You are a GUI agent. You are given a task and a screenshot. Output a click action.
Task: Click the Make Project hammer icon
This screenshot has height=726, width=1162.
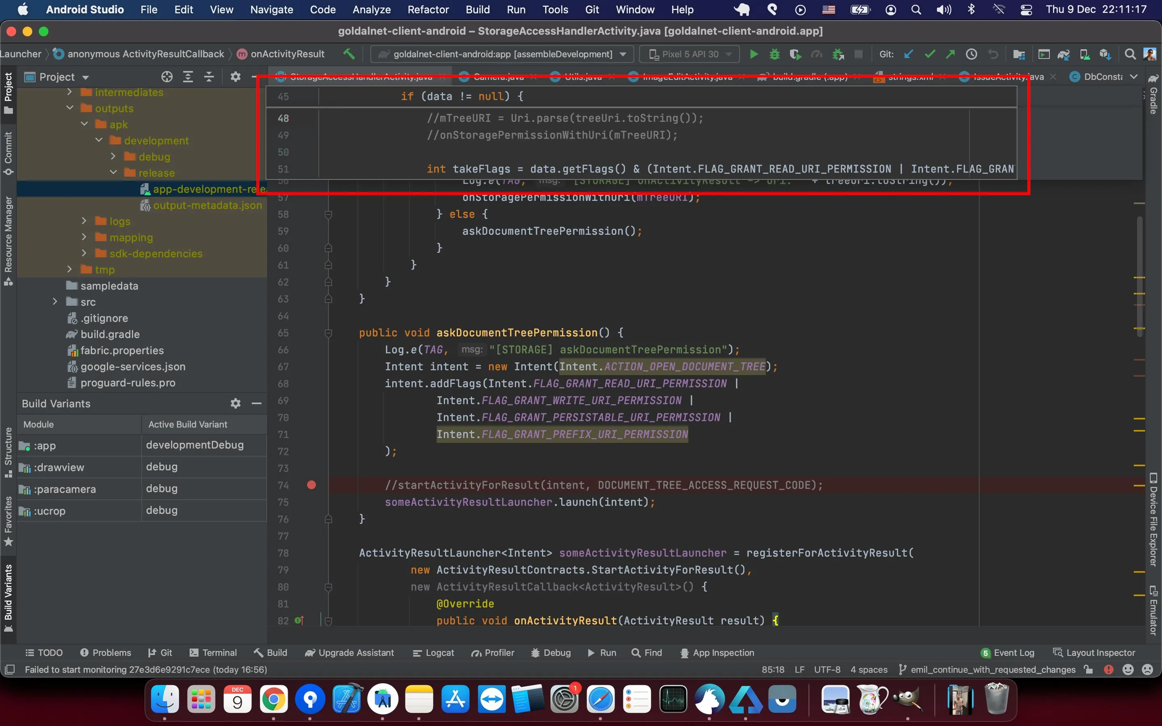coord(349,54)
